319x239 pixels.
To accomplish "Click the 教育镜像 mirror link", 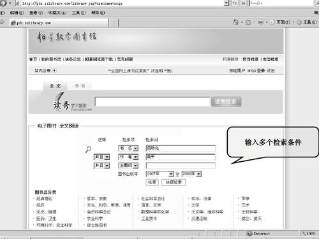I will click(x=251, y=59).
